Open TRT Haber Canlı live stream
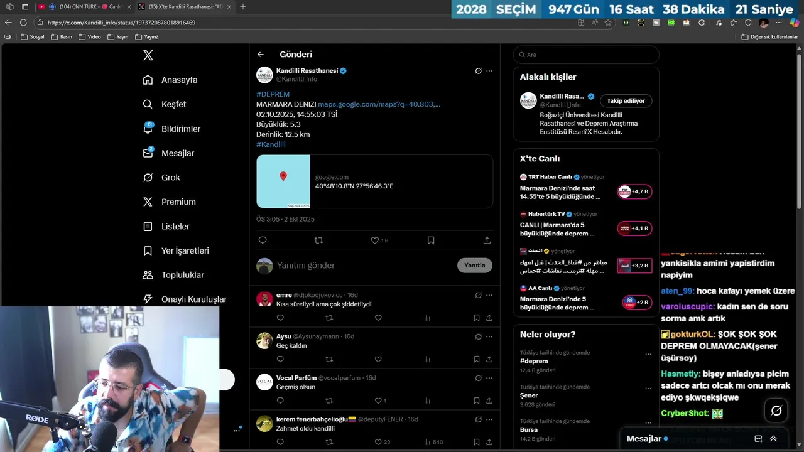Screen dimensions: 804x452 point(586,187)
